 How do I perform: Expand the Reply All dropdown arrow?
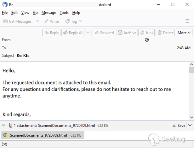tap(88, 33)
